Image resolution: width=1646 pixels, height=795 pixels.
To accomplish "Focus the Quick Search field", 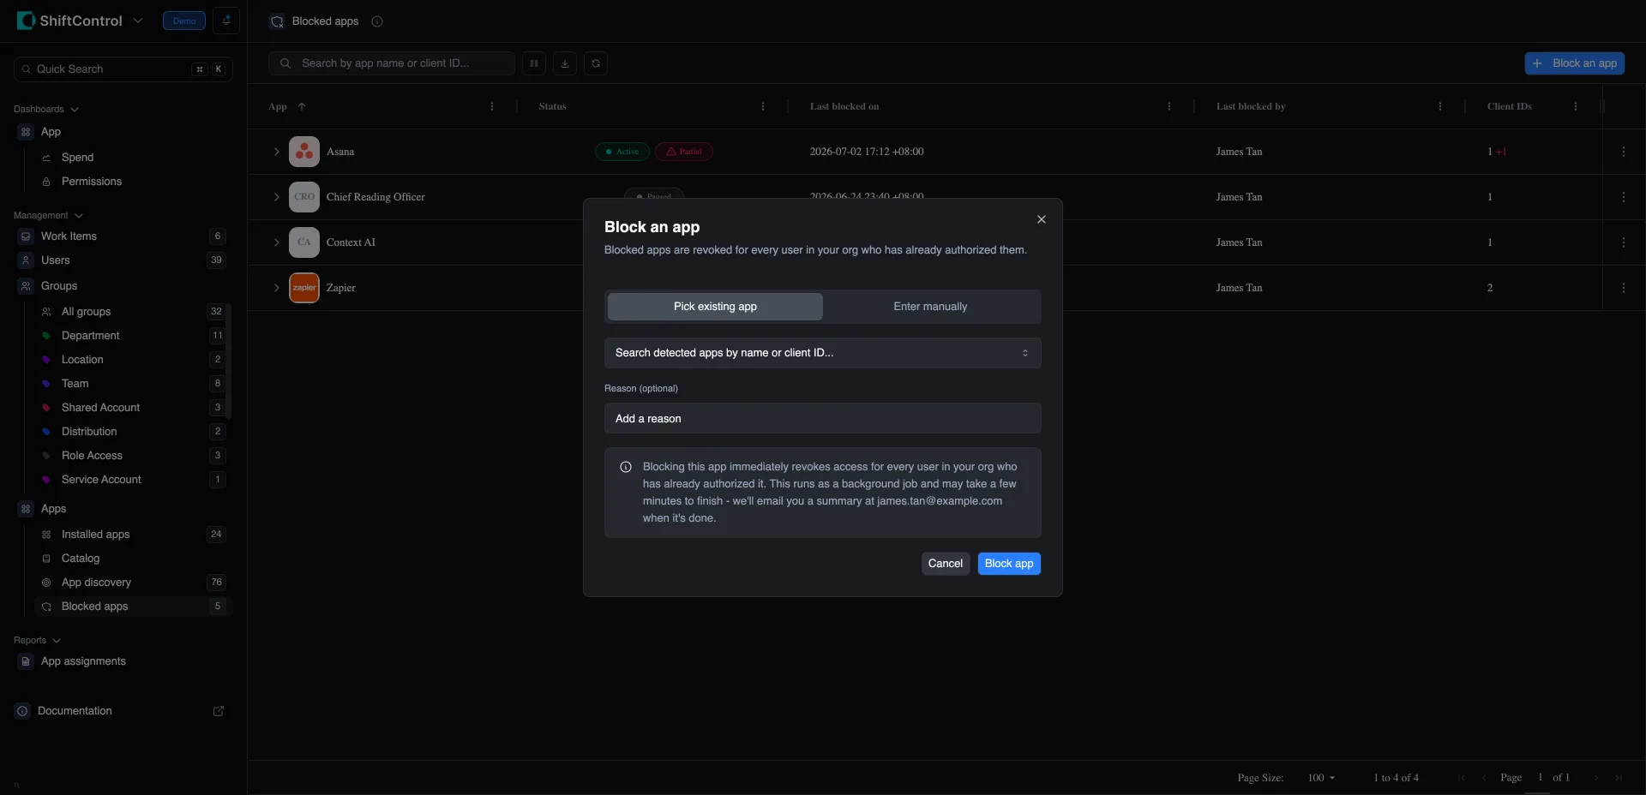I will tap(123, 69).
